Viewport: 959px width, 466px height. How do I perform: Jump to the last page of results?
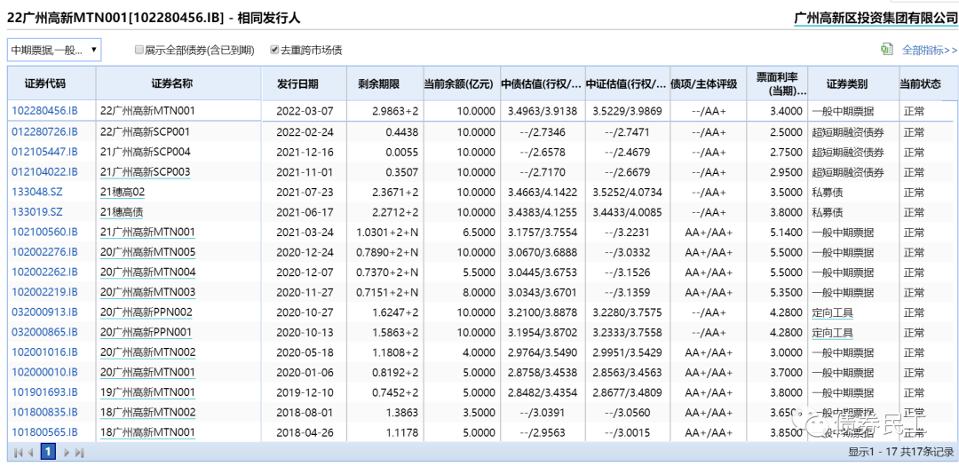80,453
